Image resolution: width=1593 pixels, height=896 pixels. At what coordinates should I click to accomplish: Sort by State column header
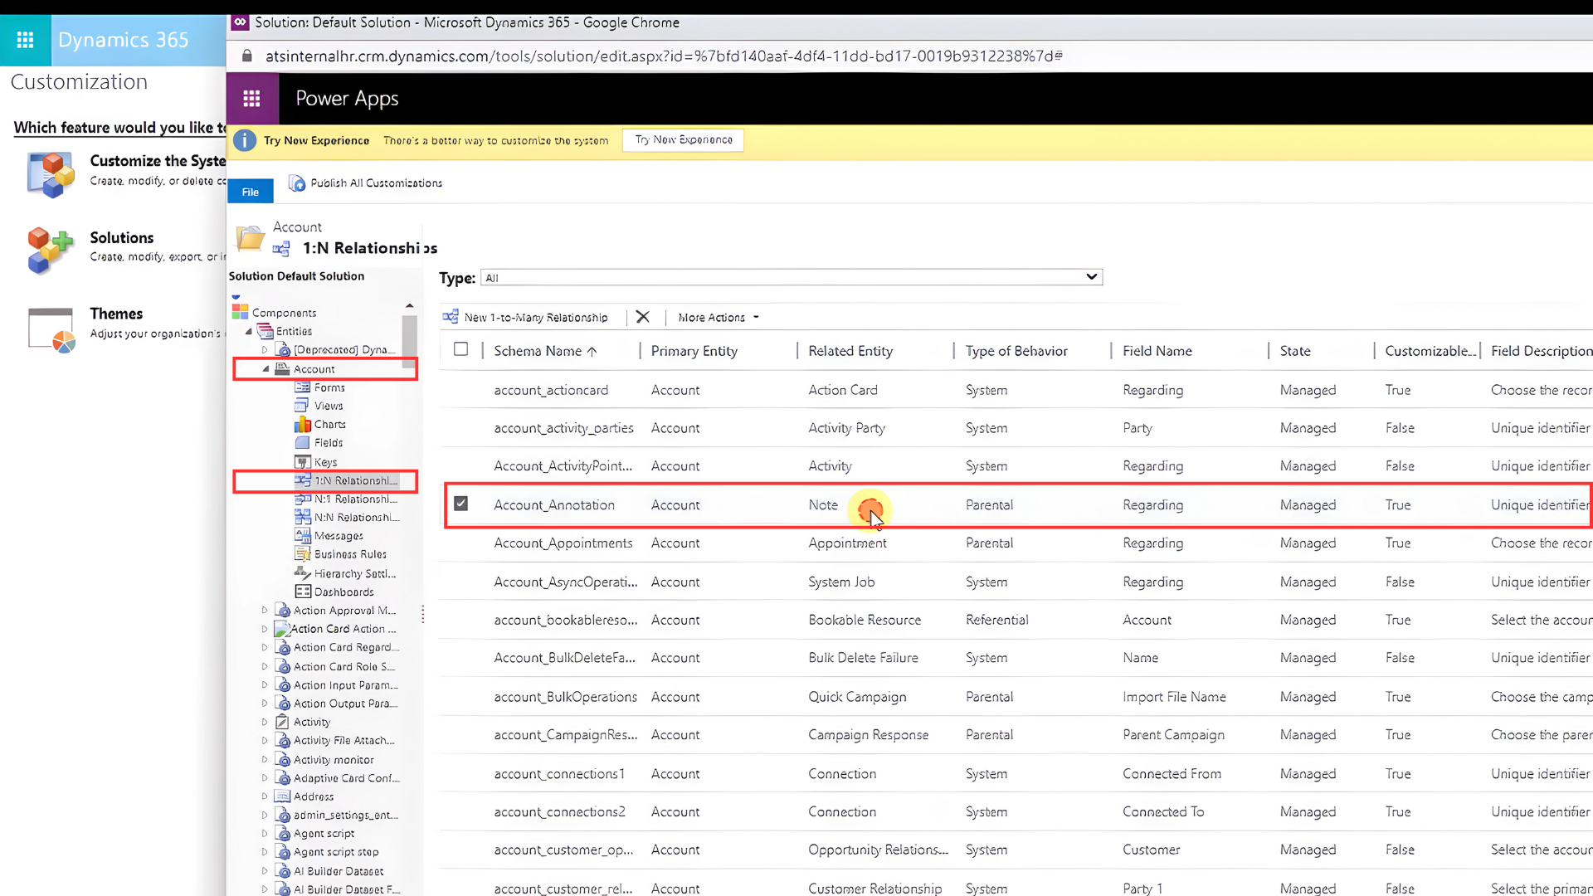[1294, 351]
